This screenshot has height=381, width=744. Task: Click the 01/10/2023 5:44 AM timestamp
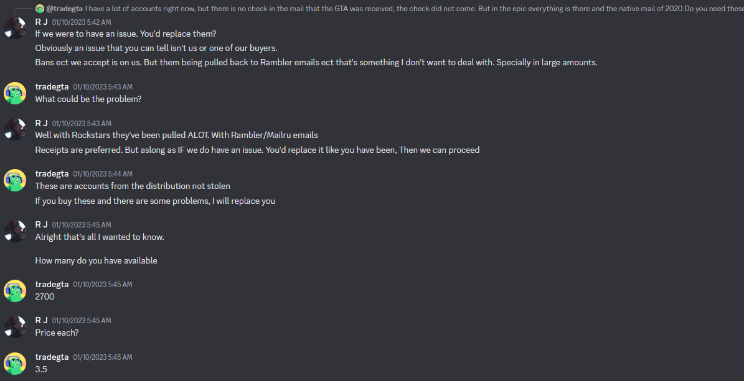pos(103,174)
